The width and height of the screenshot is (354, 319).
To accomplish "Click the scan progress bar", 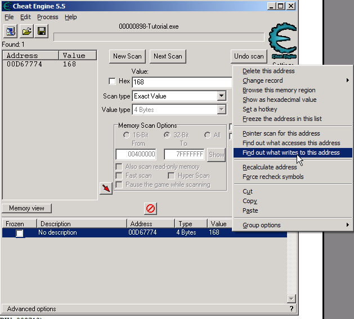I will point(159,37).
